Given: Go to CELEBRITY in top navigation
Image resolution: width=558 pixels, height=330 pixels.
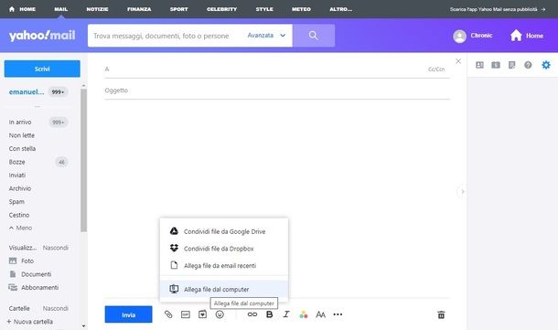Looking at the screenshot, I should click(x=221, y=9).
